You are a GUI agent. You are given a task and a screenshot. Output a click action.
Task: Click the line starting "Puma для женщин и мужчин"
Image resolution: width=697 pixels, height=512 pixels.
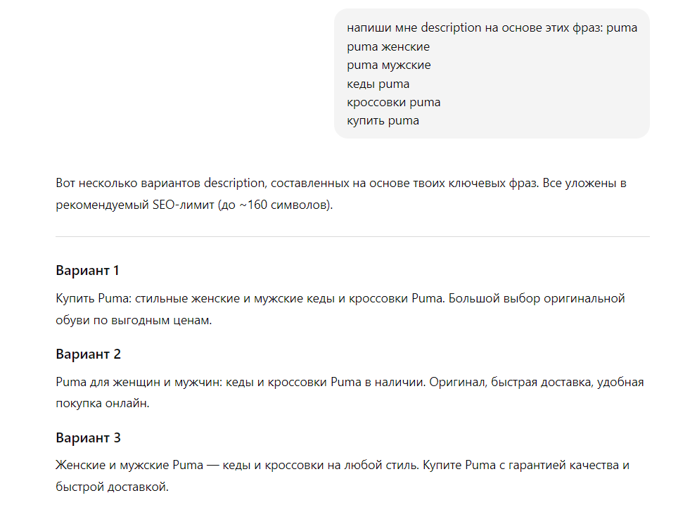coord(349,383)
